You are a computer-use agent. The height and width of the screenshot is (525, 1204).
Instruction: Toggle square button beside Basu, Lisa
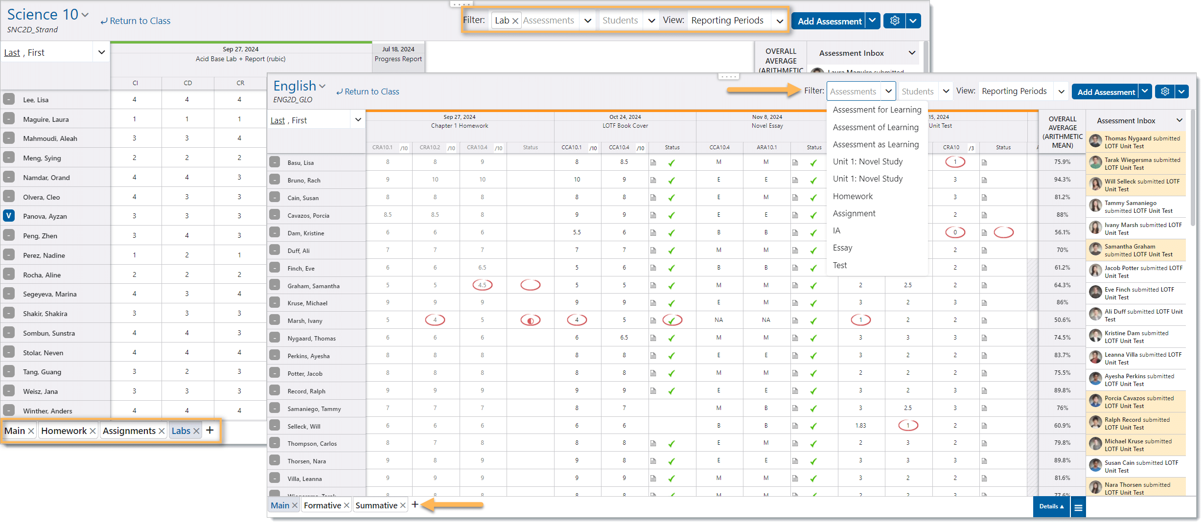tap(275, 162)
